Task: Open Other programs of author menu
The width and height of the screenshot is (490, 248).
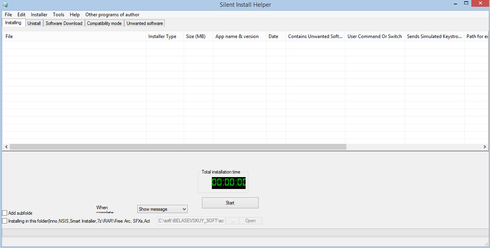Action: (112, 15)
